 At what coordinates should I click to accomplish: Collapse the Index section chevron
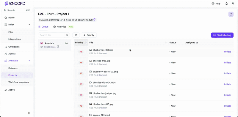click(29, 25)
